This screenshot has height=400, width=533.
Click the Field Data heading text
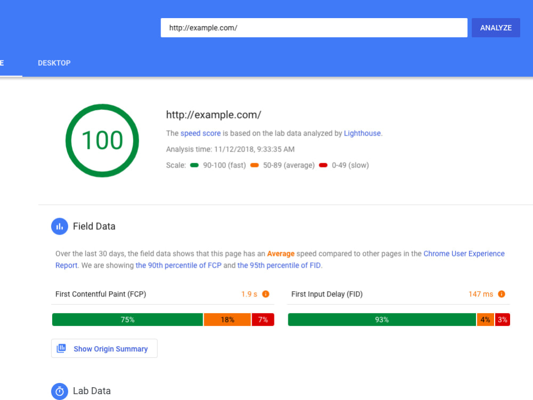(94, 226)
